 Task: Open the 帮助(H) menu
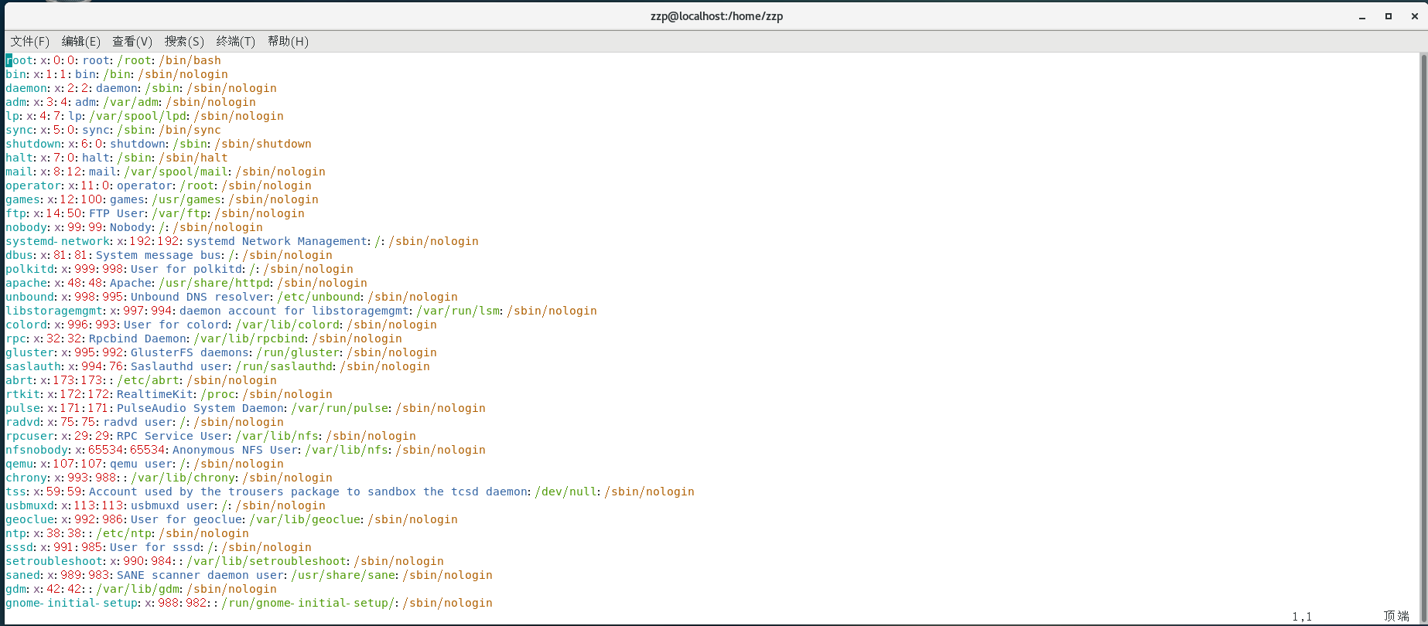coord(288,41)
